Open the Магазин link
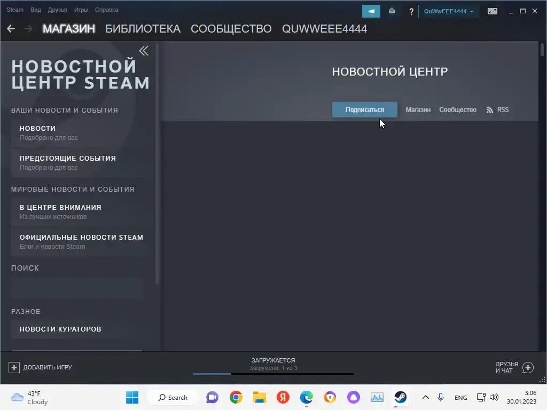This screenshot has height=410, width=547. (418, 110)
